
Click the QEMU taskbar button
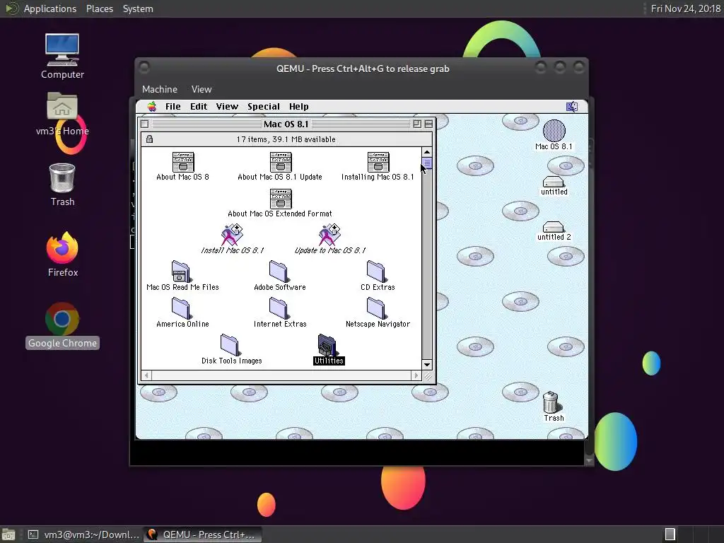coord(203,535)
